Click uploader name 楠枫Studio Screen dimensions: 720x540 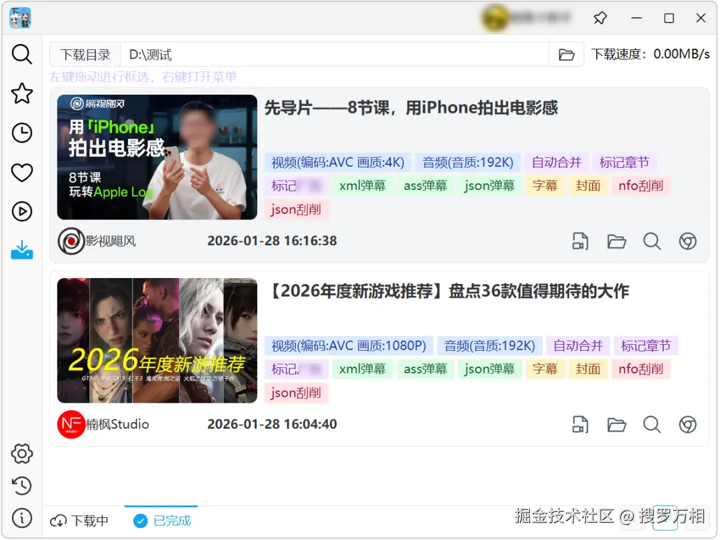[117, 424]
